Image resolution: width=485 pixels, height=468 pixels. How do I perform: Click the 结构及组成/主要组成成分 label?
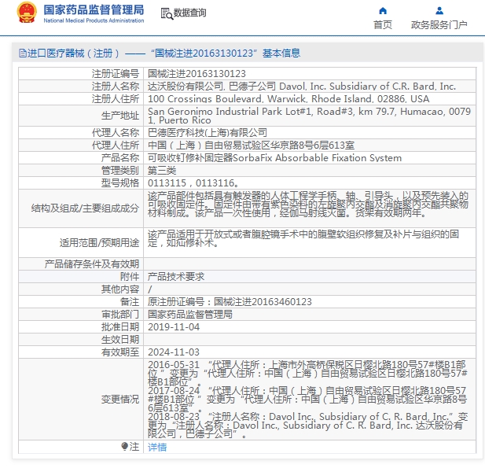[x=85, y=208]
